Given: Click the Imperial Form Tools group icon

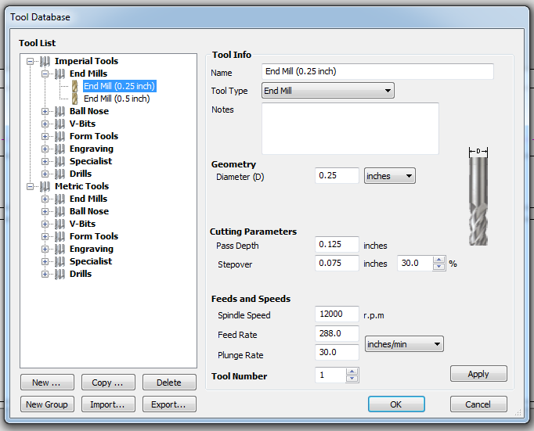Looking at the screenshot, I should tap(60, 136).
